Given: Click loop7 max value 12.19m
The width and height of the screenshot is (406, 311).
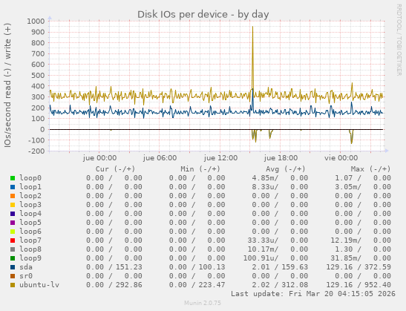Looking at the screenshot, I should point(344,240).
